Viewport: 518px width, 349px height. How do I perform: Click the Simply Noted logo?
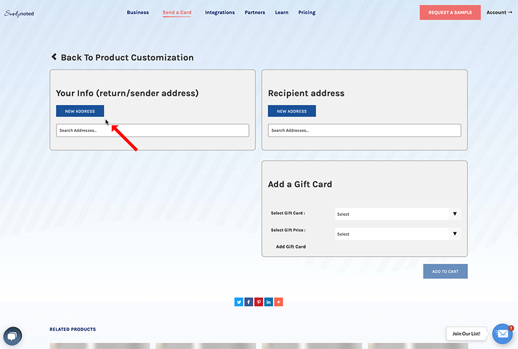tap(19, 13)
